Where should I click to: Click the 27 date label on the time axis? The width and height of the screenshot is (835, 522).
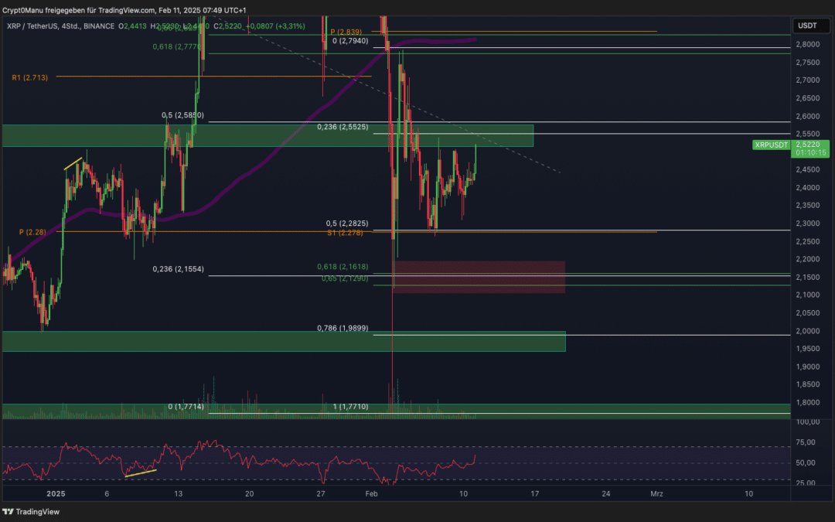coord(321,493)
